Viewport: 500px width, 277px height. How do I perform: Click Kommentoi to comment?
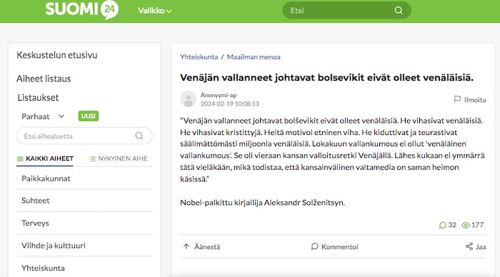[334, 247]
